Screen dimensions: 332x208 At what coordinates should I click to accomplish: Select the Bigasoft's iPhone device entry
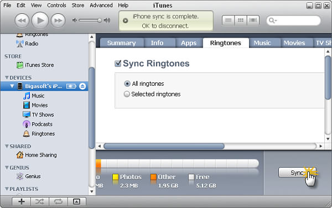(x=44, y=86)
